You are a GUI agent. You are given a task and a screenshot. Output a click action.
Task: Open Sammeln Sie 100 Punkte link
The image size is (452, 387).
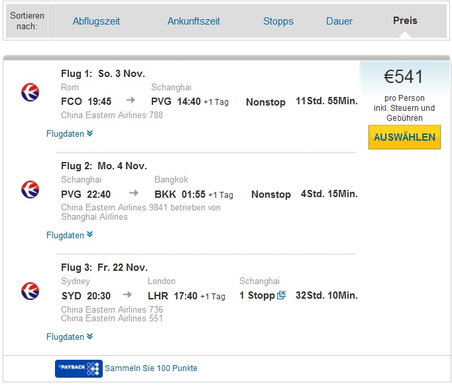(x=151, y=368)
